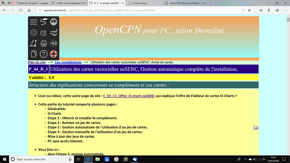Activate the taskbar microphone icon
The image size is (290, 163).
70,159
